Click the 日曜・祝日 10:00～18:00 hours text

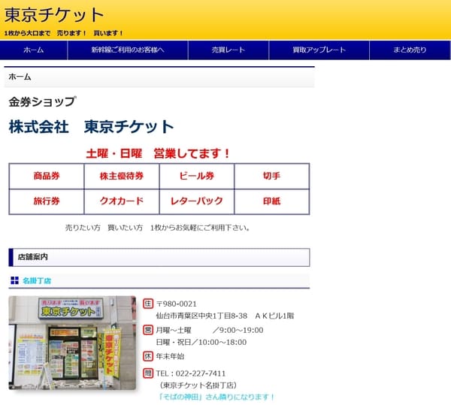tap(201, 342)
